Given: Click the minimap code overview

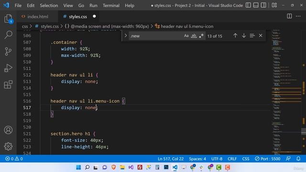Looking at the screenshot, I should [286, 93].
